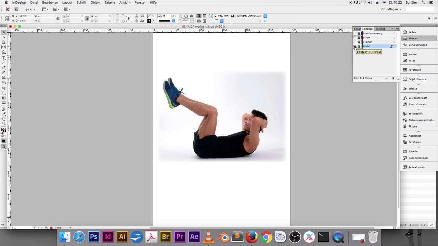Open the Objekt menu
Viewport: 438px width, 246px height.
95,2
